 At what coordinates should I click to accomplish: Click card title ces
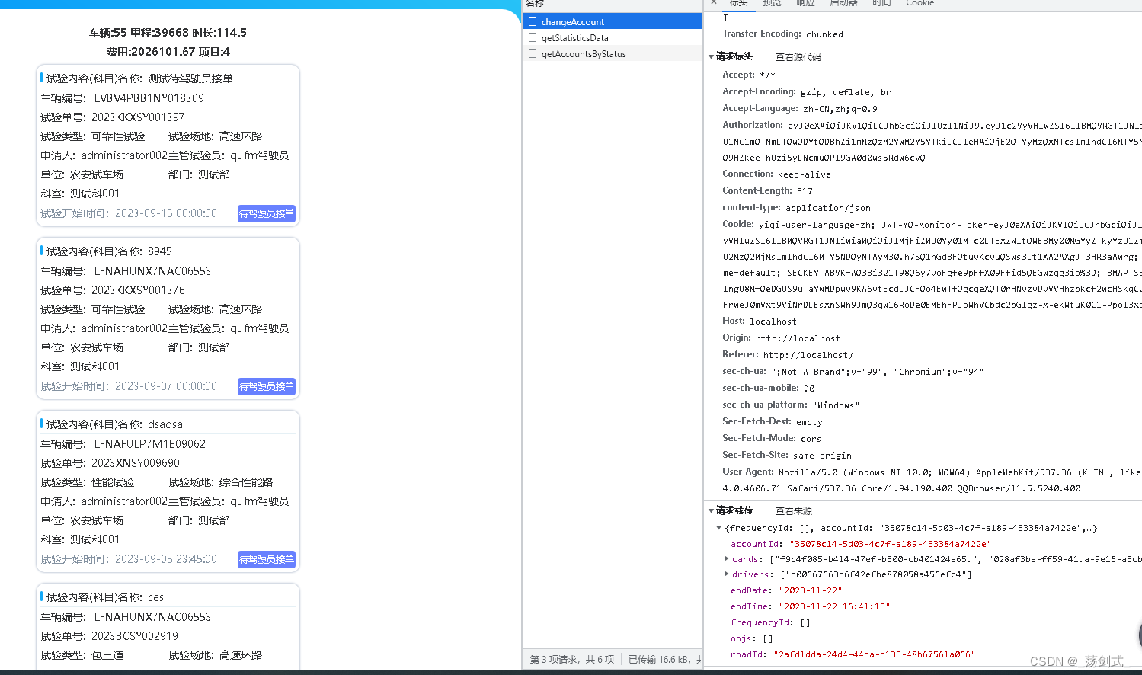[156, 597]
